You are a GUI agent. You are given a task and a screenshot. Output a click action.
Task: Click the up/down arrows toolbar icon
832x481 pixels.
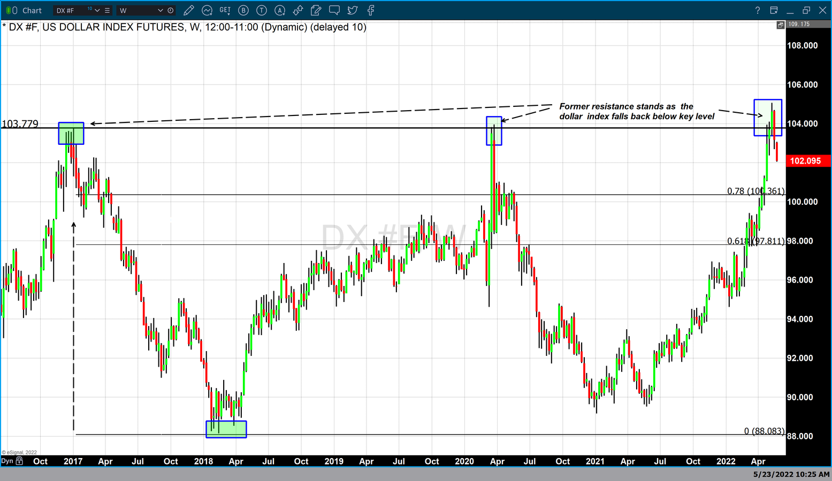tap(298, 10)
